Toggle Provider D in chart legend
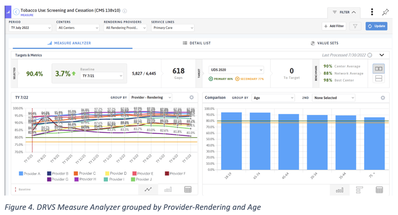The height and width of the screenshot is (215, 398). click(116, 173)
